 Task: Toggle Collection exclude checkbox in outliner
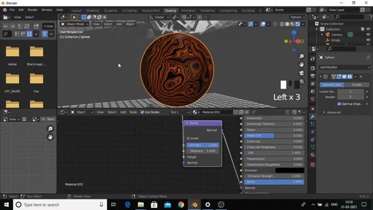pos(363,29)
